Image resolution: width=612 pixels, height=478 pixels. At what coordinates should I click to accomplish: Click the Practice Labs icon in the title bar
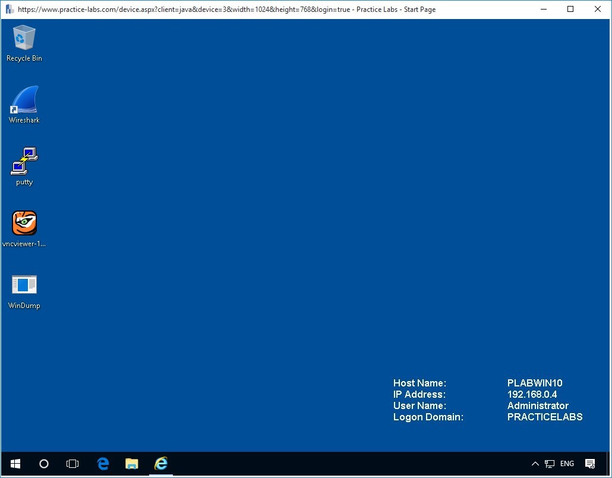(x=8, y=9)
